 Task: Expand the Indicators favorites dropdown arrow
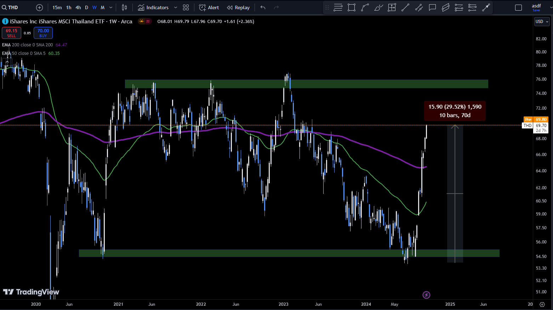click(x=176, y=7)
